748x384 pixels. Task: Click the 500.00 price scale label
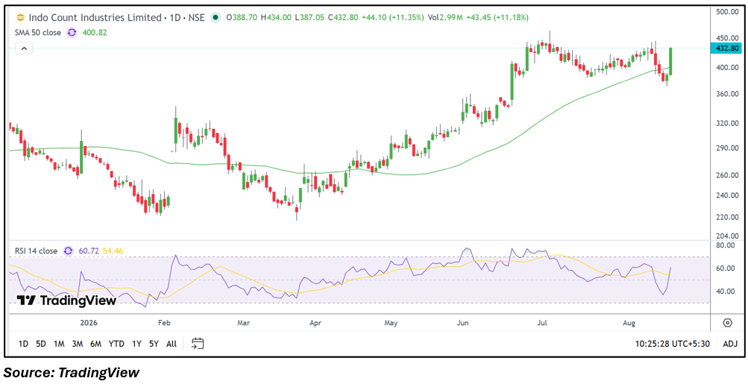(727, 11)
